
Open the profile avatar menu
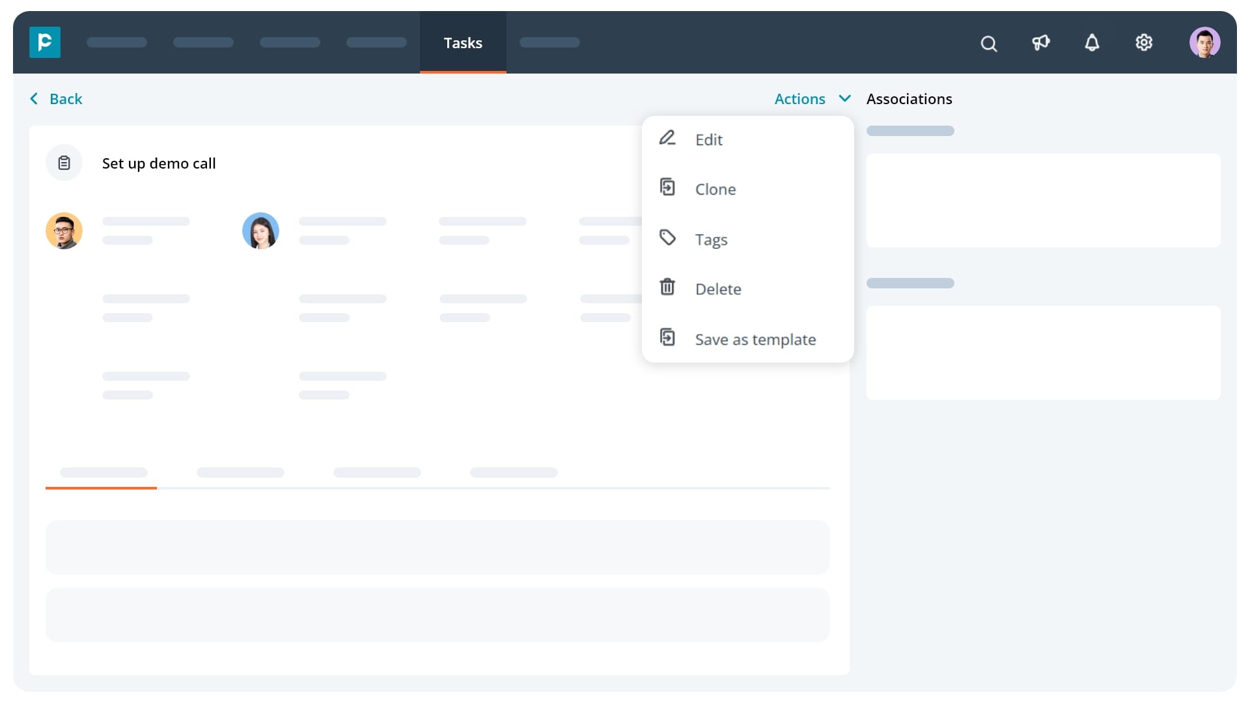[1206, 42]
